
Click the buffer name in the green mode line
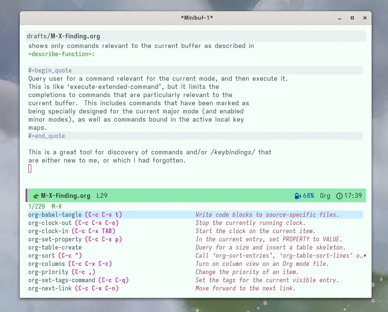[x=65, y=196]
